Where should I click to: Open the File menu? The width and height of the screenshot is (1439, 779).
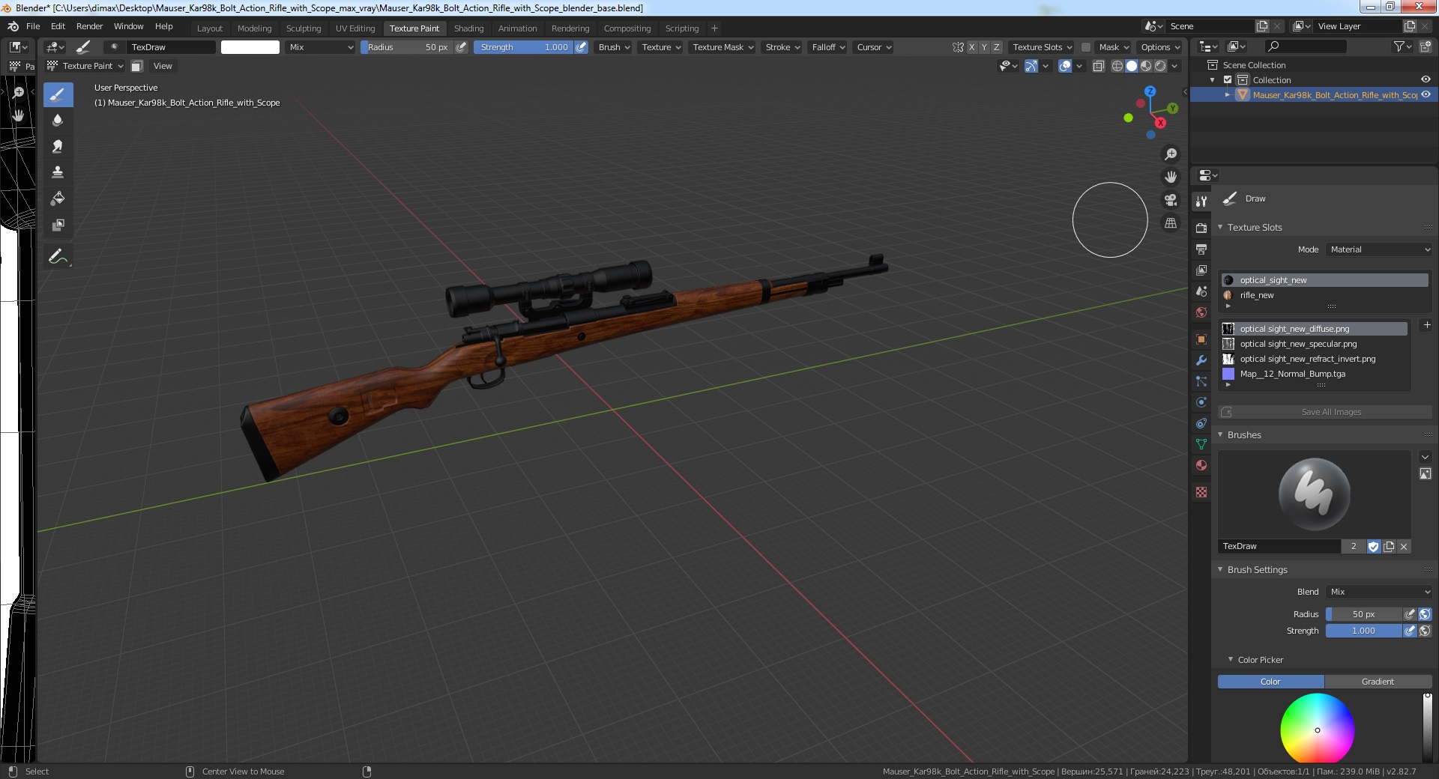pos(33,26)
